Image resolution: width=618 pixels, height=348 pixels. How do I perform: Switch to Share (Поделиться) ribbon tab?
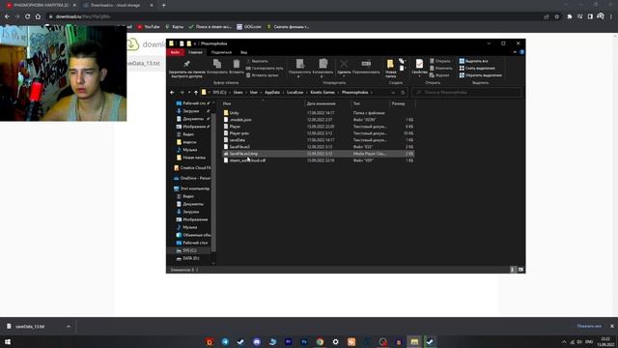[221, 52]
